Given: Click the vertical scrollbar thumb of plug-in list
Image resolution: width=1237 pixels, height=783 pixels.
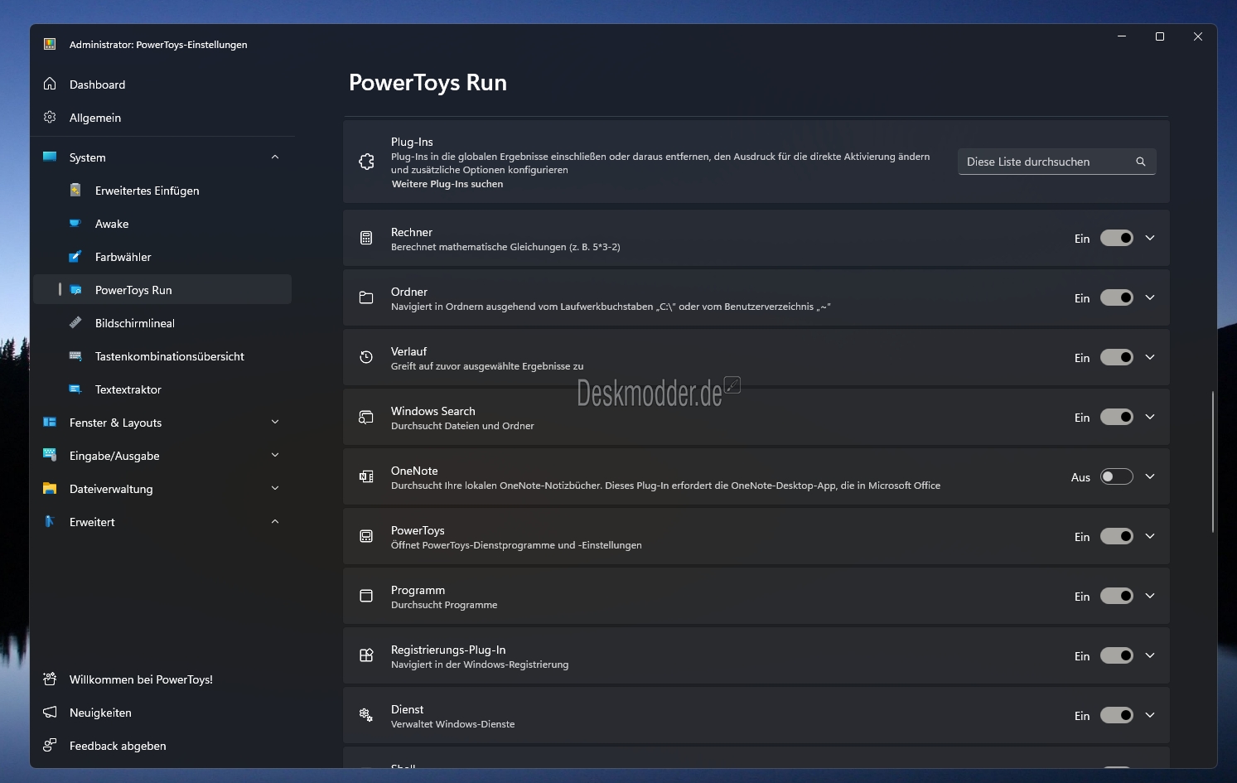Looking at the screenshot, I should point(1213,462).
